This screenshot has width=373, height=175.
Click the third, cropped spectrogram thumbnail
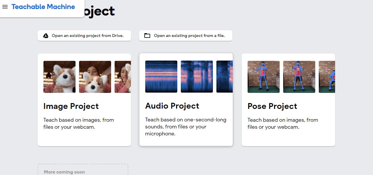pyautogui.click(x=225, y=77)
